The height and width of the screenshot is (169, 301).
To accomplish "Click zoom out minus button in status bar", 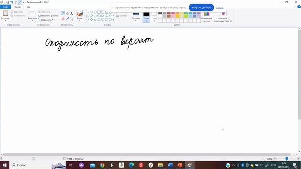I will pyautogui.click(x=275, y=159).
